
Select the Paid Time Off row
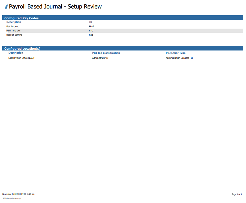pos(13,31)
